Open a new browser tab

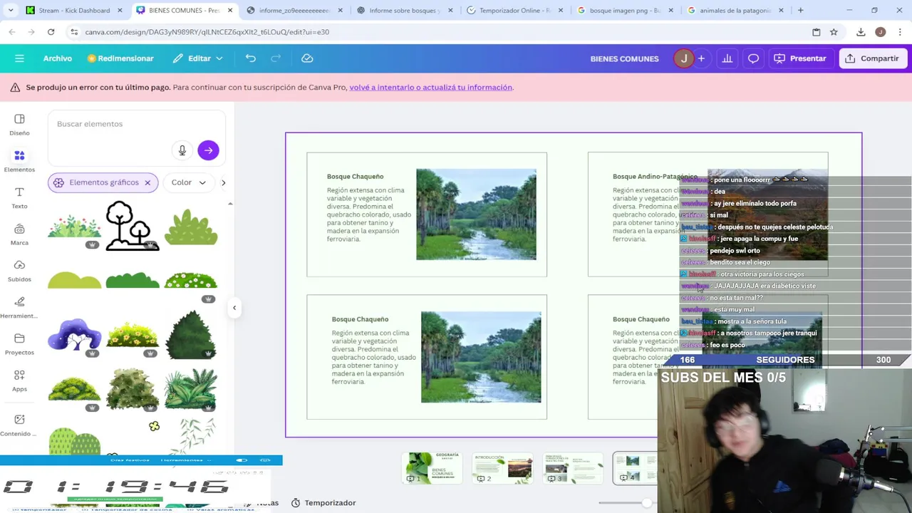click(x=800, y=11)
